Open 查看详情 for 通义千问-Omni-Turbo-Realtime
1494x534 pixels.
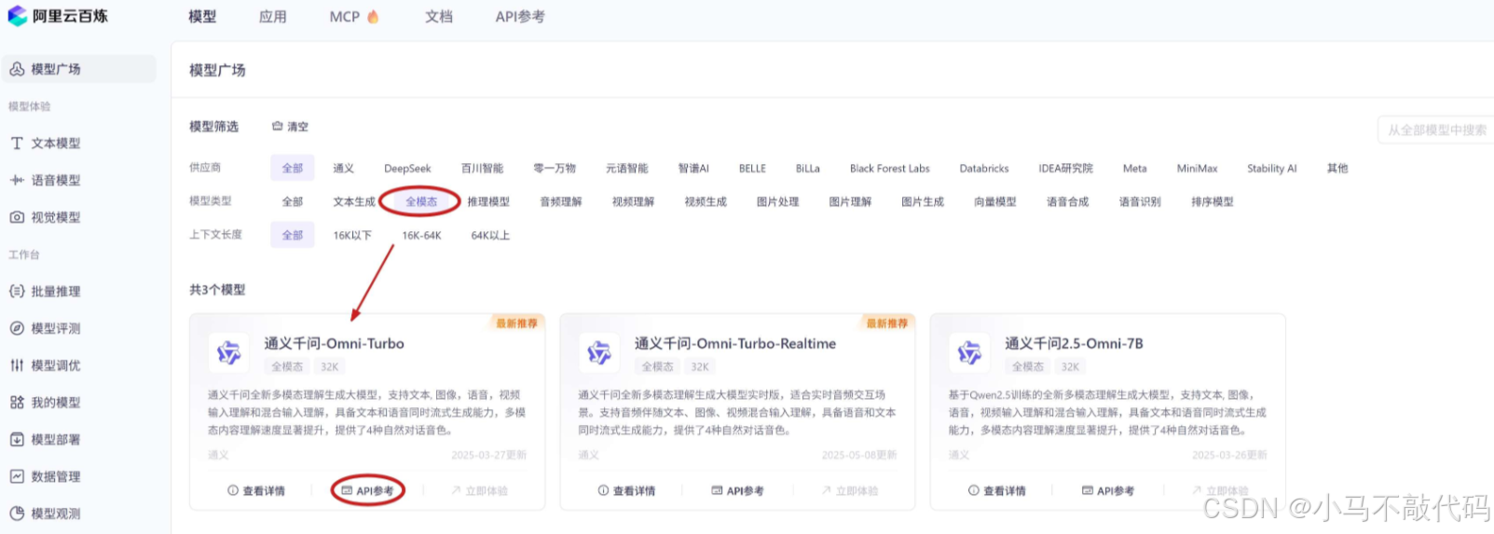coord(626,491)
